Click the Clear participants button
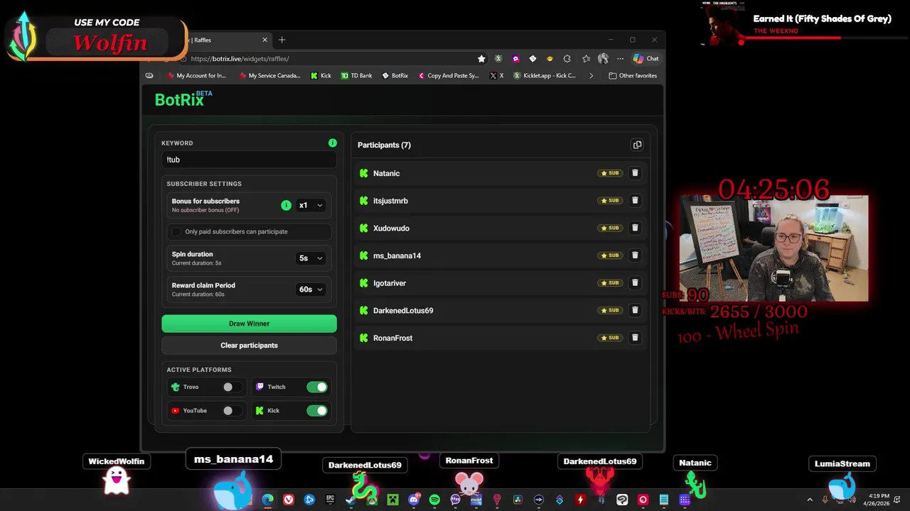This screenshot has height=511, width=910. (249, 346)
